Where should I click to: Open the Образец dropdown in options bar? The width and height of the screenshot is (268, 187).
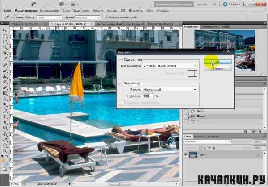point(88,17)
